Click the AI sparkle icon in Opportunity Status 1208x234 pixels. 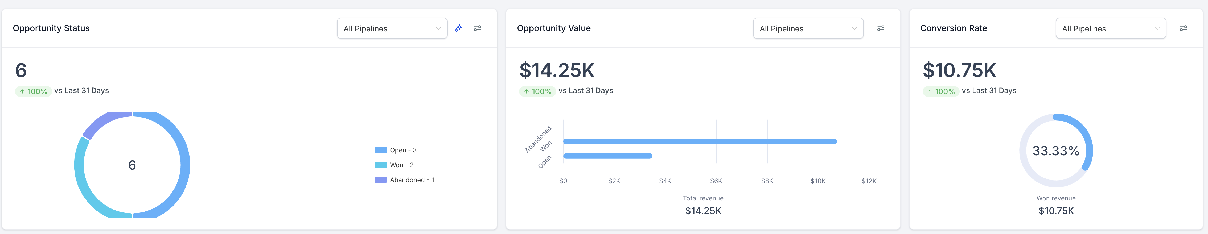click(x=458, y=28)
